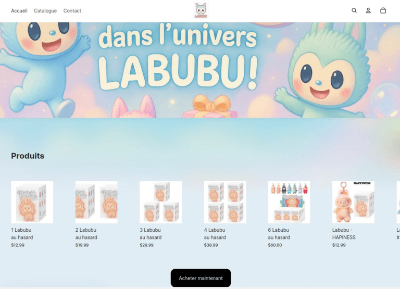Open the account login icon
This screenshot has height=289, width=400.
coord(368,10)
